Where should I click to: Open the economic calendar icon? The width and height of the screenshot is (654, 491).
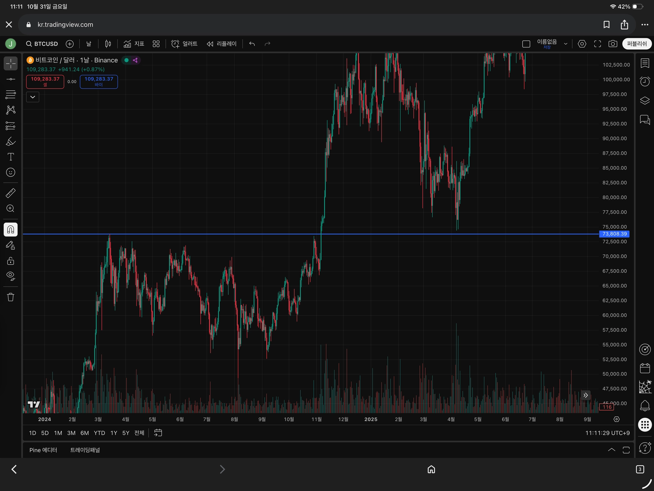click(645, 369)
